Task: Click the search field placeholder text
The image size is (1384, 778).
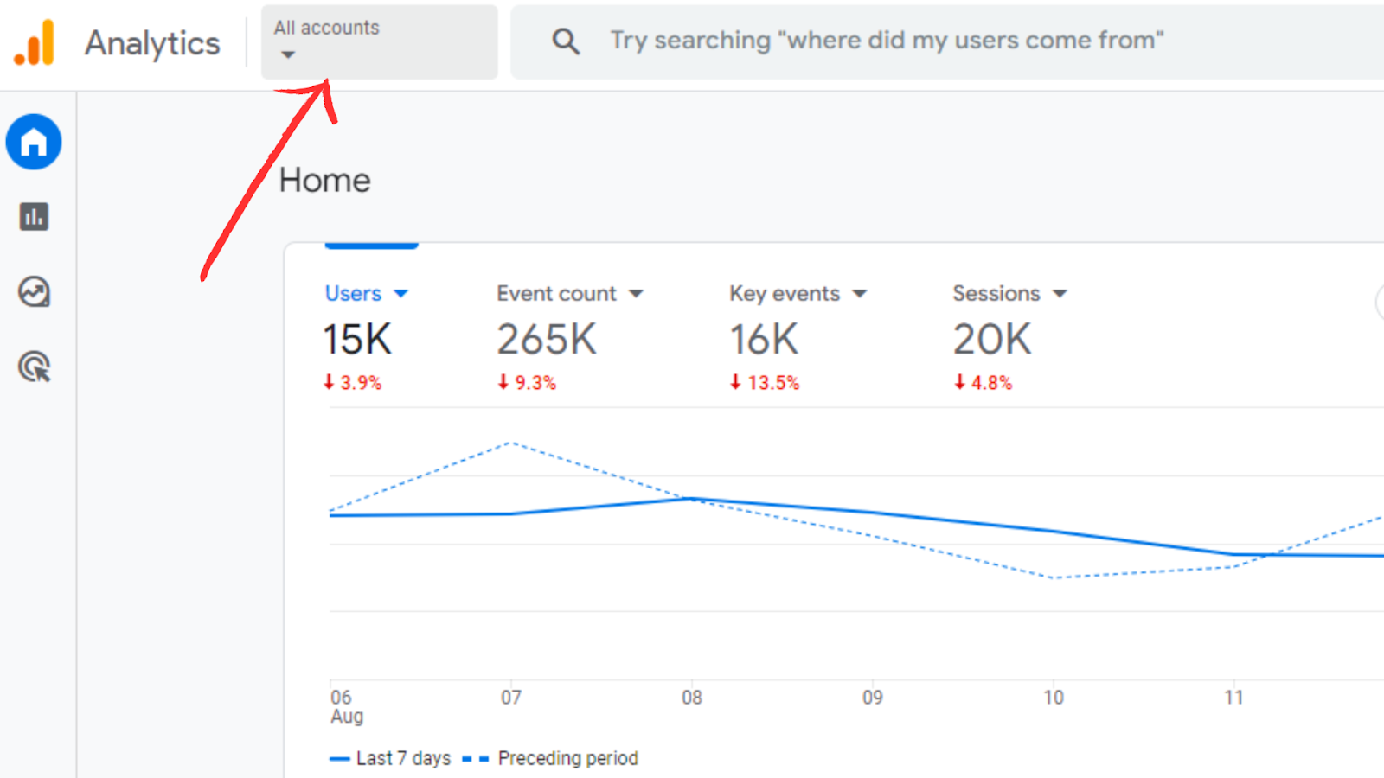Action: (x=887, y=41)
